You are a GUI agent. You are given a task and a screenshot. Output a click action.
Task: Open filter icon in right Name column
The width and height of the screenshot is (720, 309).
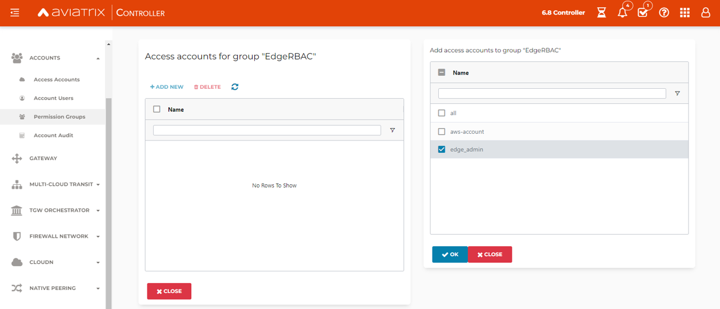(677, 93)
